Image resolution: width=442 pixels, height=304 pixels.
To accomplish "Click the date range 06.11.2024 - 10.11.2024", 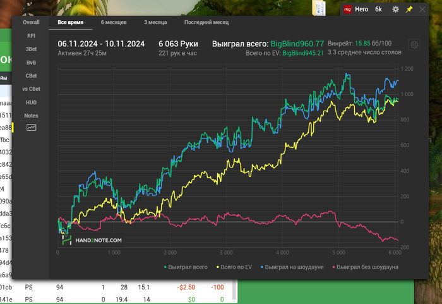I will tap(101, 44).
